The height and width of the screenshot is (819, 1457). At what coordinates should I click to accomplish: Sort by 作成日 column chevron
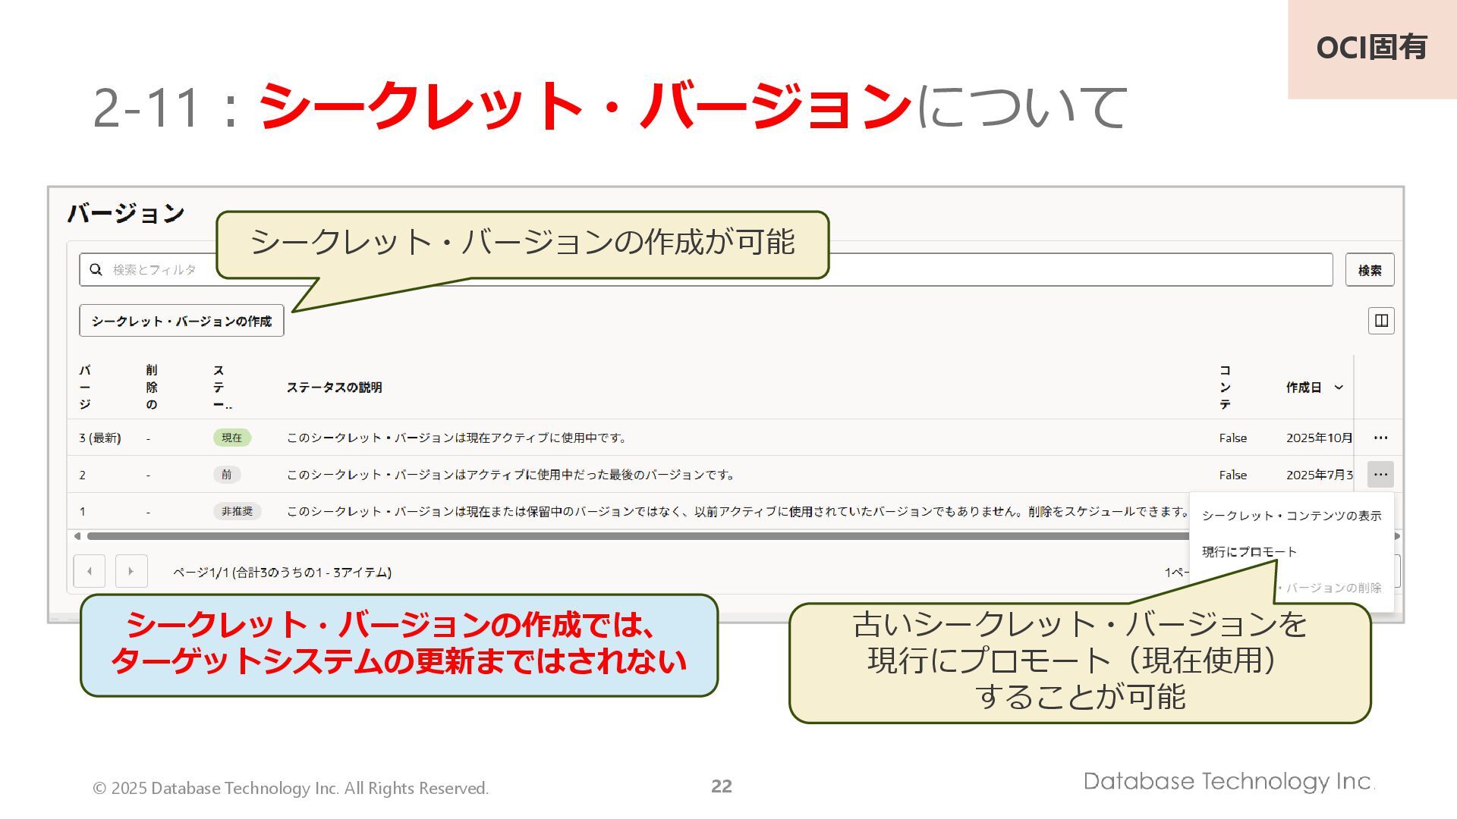1339,388
